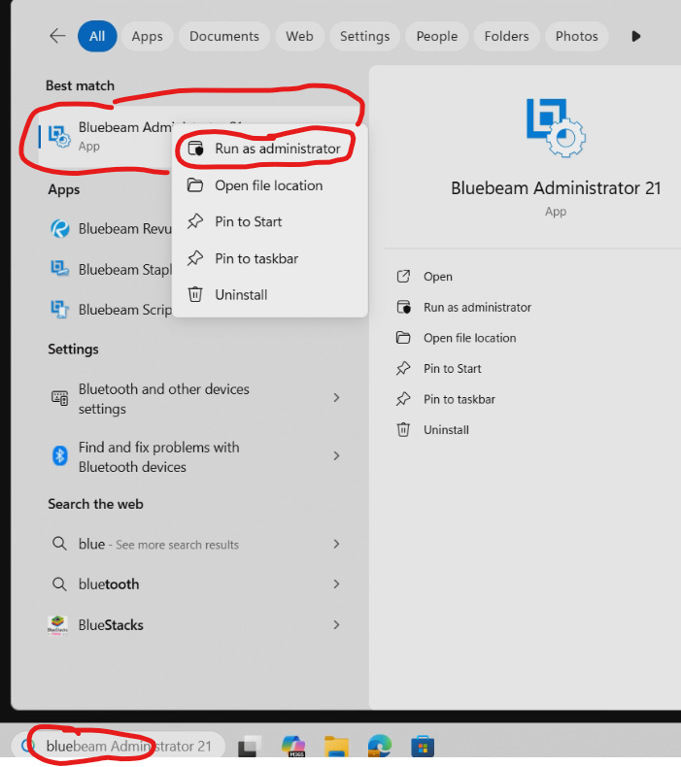Choose Open file location in context menu

tap(270, 185)
